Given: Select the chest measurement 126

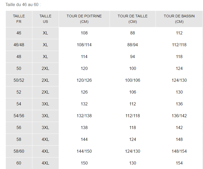Looking at the screenshot, I should pos(84,92).
